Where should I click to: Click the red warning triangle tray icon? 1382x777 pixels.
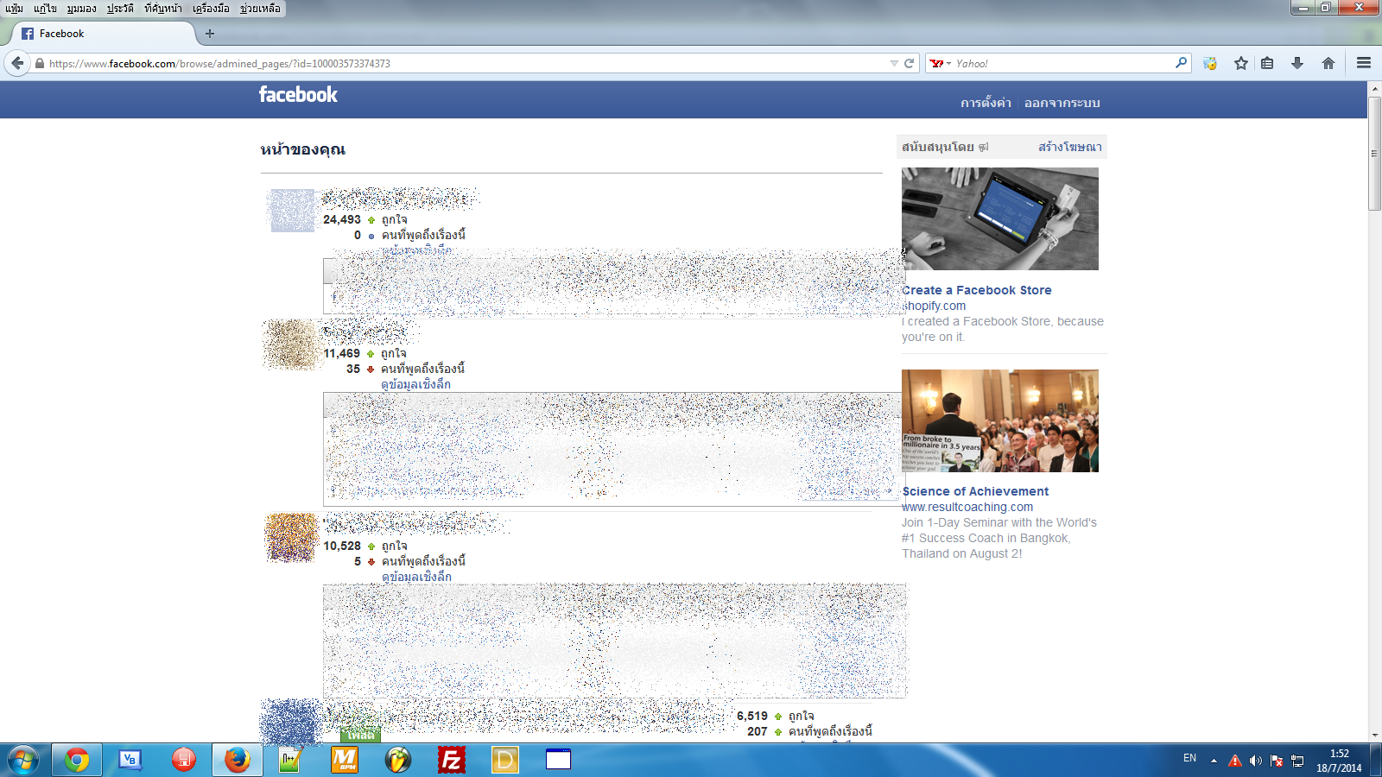(x=1234, y=761)
